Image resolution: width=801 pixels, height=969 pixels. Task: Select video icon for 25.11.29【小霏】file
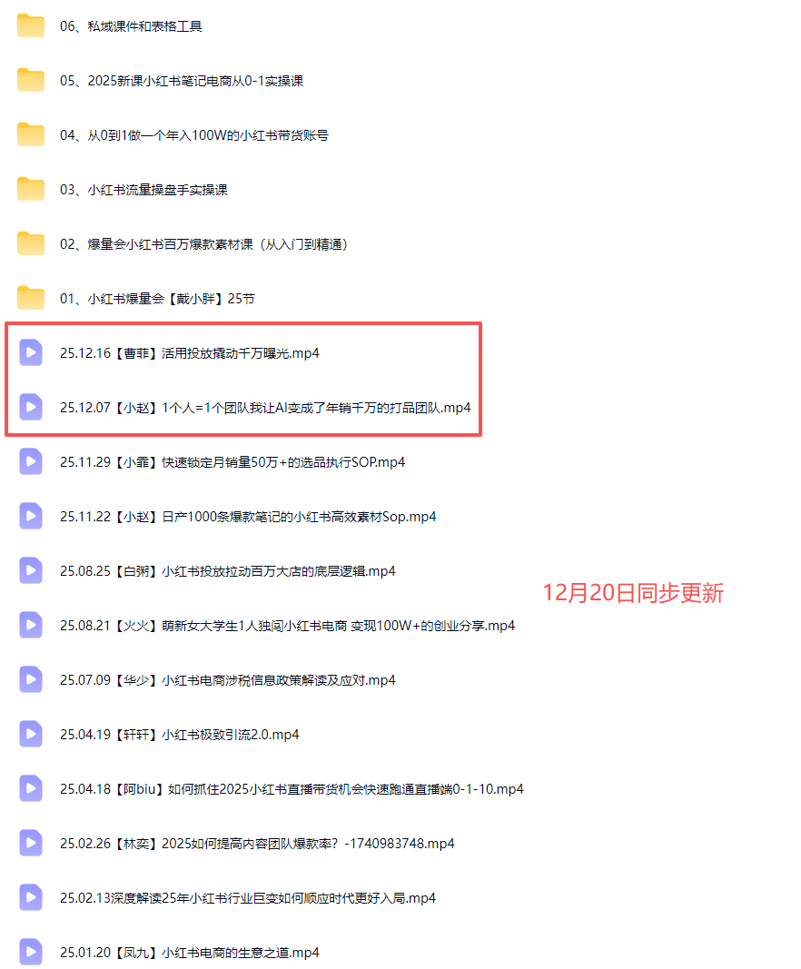pos(30,461)
